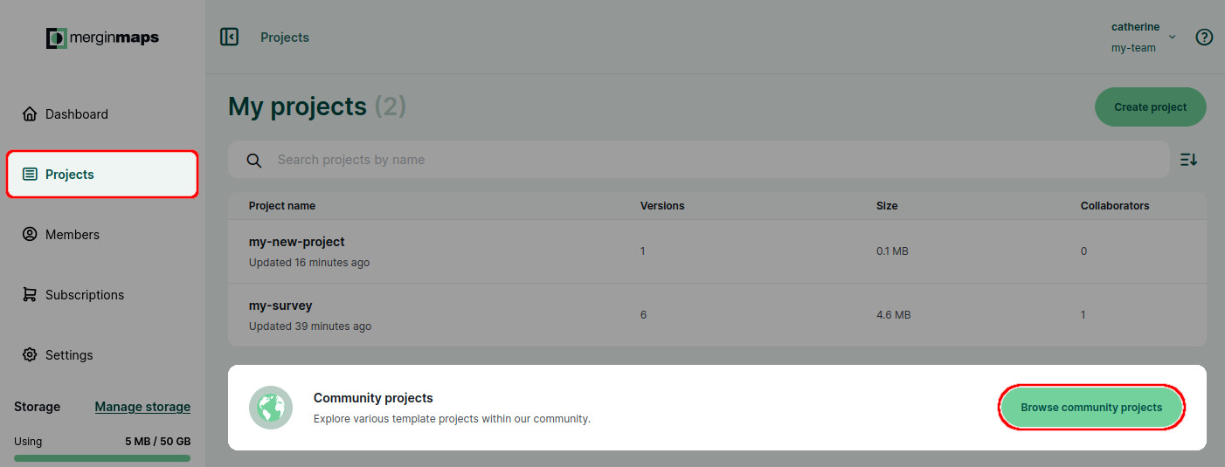Viewport: 1225px width, 467px height.
Task: Open the Subscriptions page
Action: pos(102,295)
